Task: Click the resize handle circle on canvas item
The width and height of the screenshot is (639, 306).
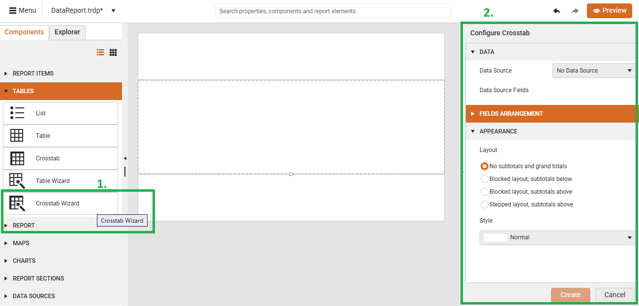Action: click(291, 174)
